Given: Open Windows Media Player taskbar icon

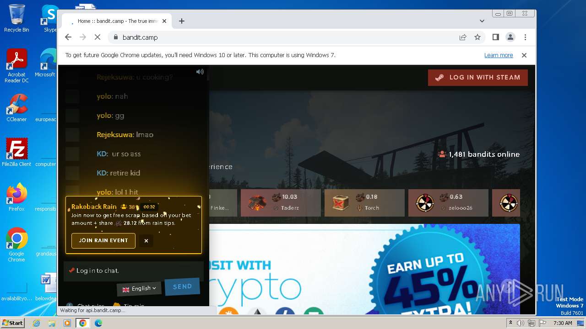Looking at the screenshot, I should pos(67,323).
